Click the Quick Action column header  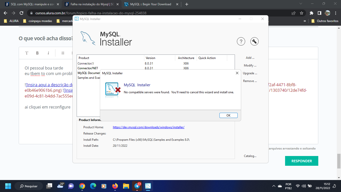(x=212, y=58)
